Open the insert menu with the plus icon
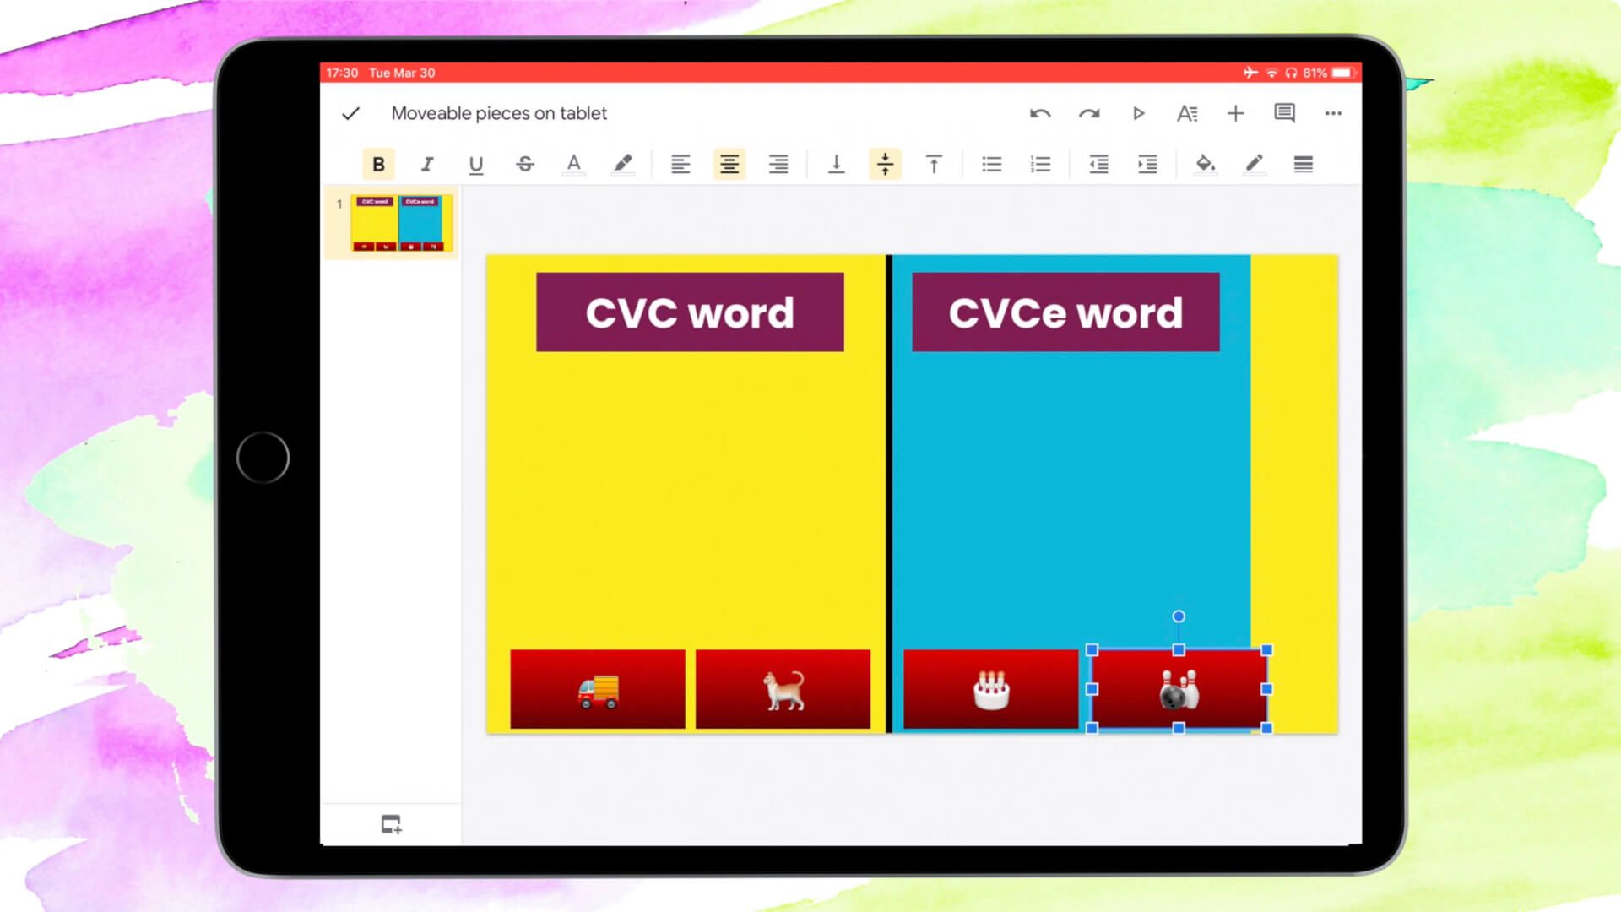1621x912 pixels. (x=1235, y=112)
